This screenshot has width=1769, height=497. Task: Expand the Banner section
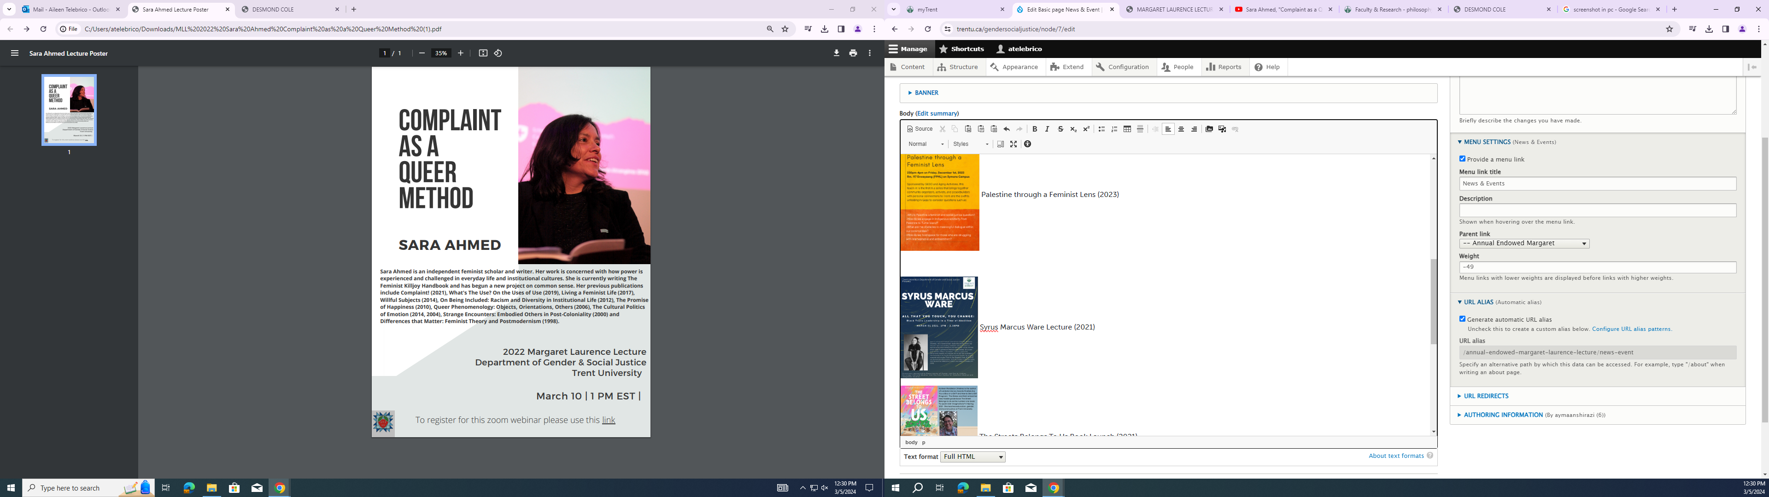pyautogui.click(x=926, y=92)
